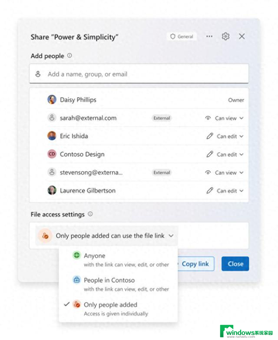Open the three-dots more options menu
Image resolution: width=278 pixels, height=340 pixels.
click(209, 36)
